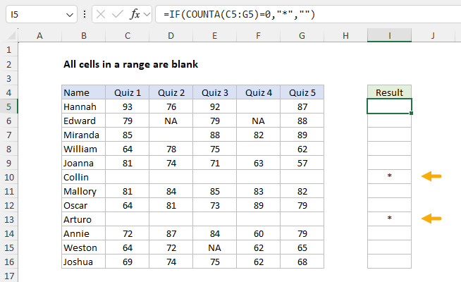Select row 16 header
Viewport: 461px width, 282px height.
9,262
